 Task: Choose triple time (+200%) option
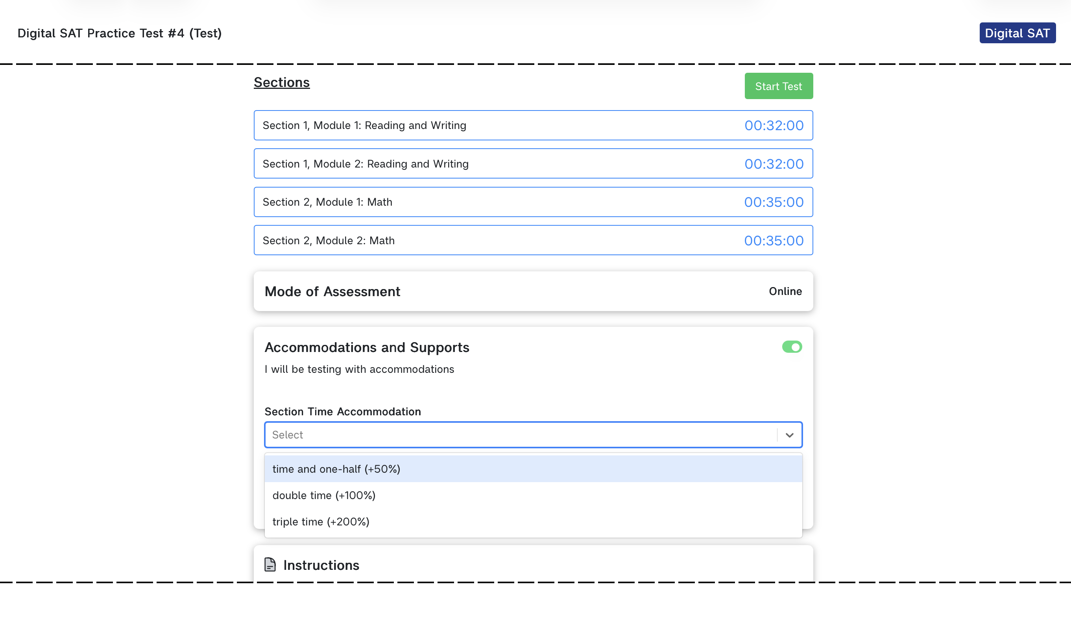click(x=533, y=521)
